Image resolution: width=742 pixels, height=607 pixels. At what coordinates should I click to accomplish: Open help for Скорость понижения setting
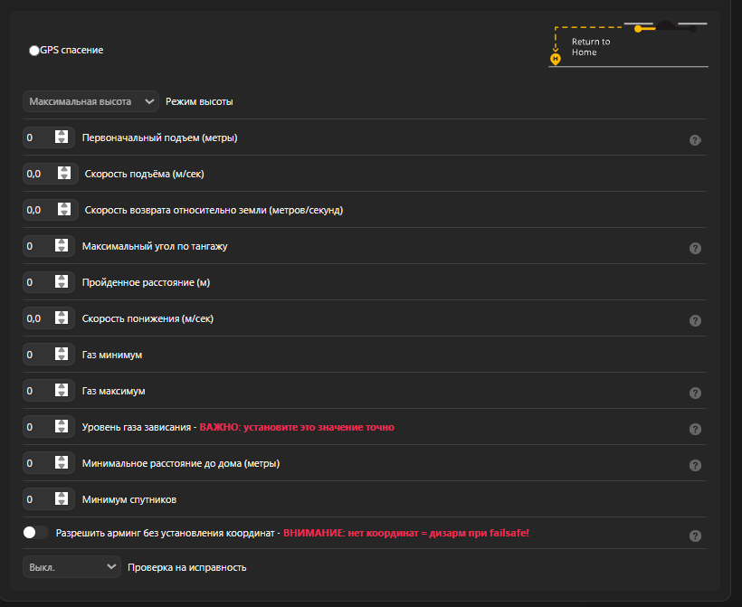coord(695,320)
